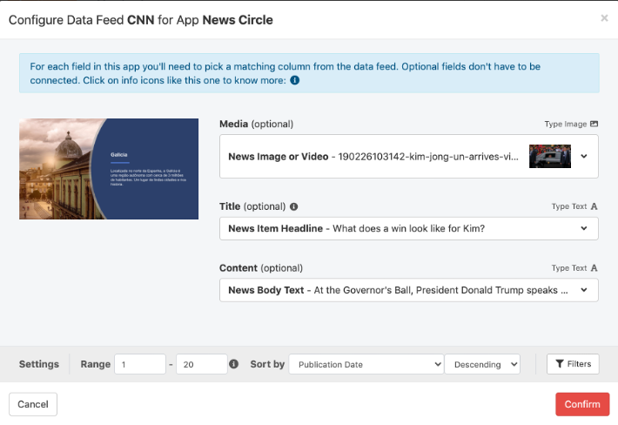Open the Sort by Publication Date dropdown

366,364
